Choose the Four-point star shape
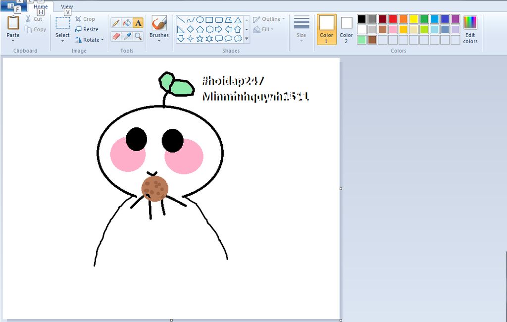Viewport: 507px width, 322px height. click(x=191, y=39)
